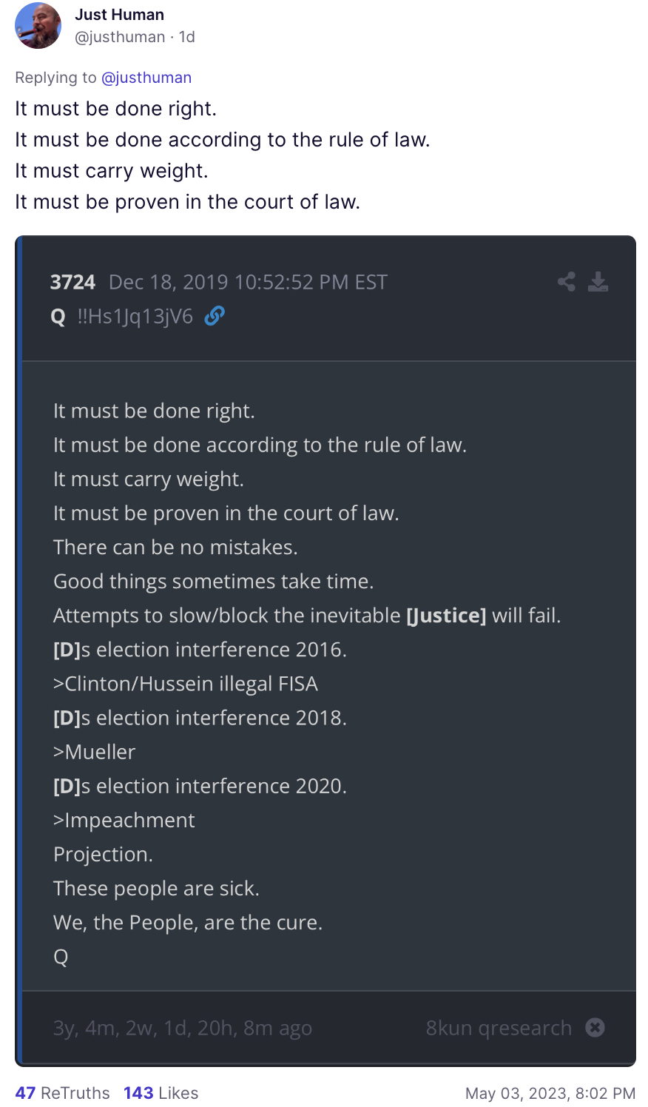Click the bold Q author name in header

[58, 317]
